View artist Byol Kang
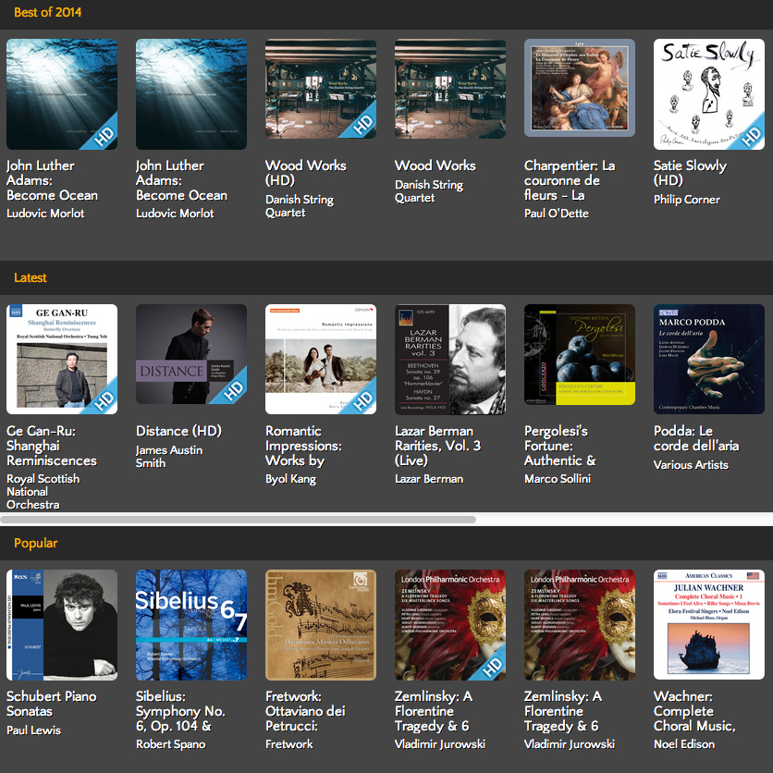Viewport: 773px width, 773px height. pos(291,479)
